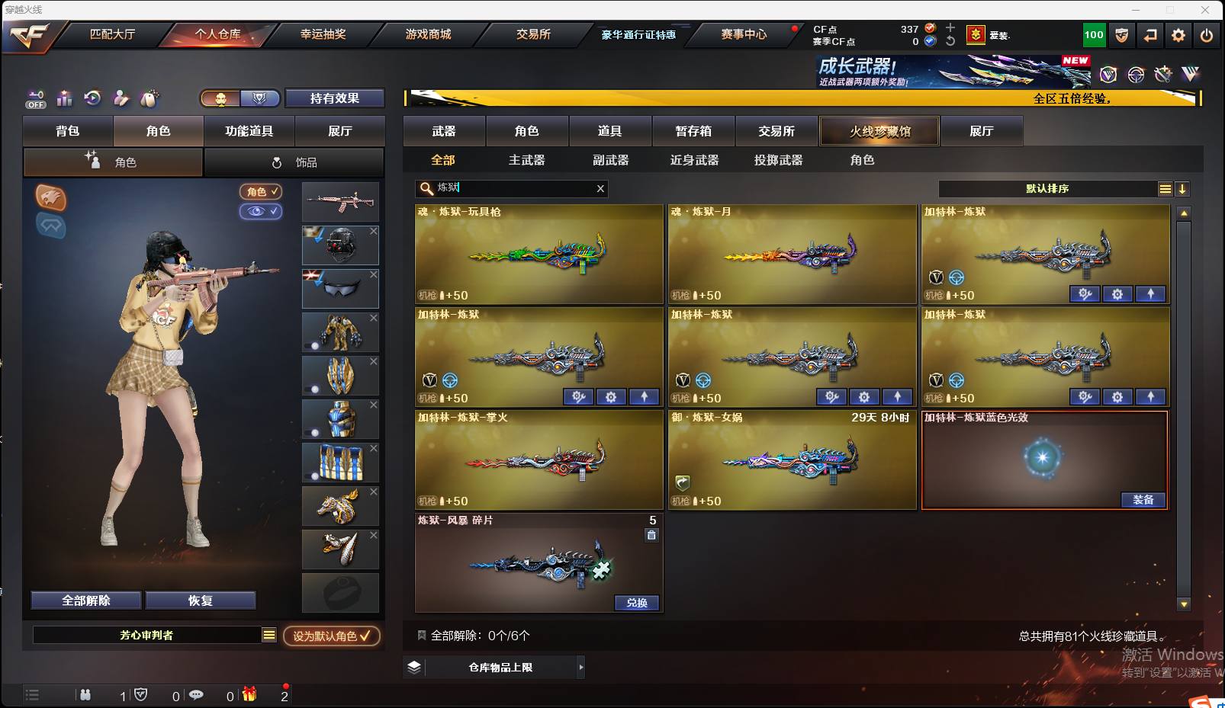Toggle the 角色 checkbox above the character preview
The image size is (1225, 708).
coord(261,191)
